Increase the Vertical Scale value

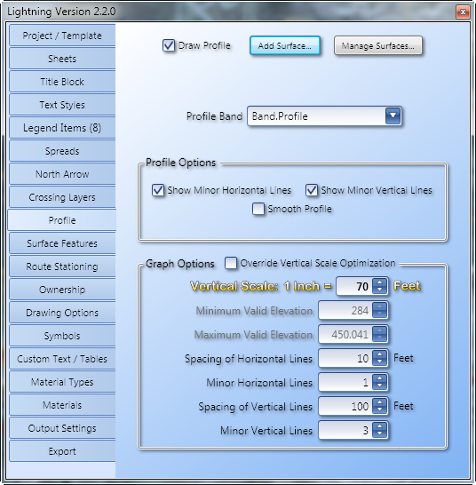[379, 282]
